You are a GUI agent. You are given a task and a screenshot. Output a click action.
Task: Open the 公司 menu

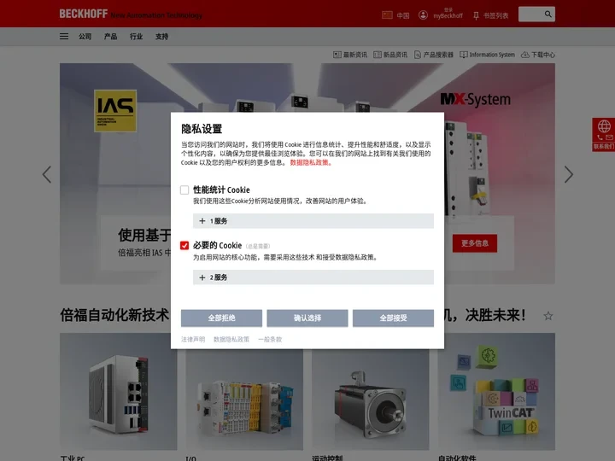click(85, 37)
